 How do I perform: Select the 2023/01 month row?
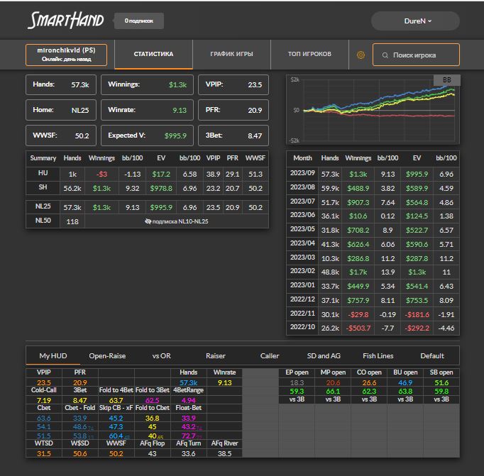[x=373, y=286]
